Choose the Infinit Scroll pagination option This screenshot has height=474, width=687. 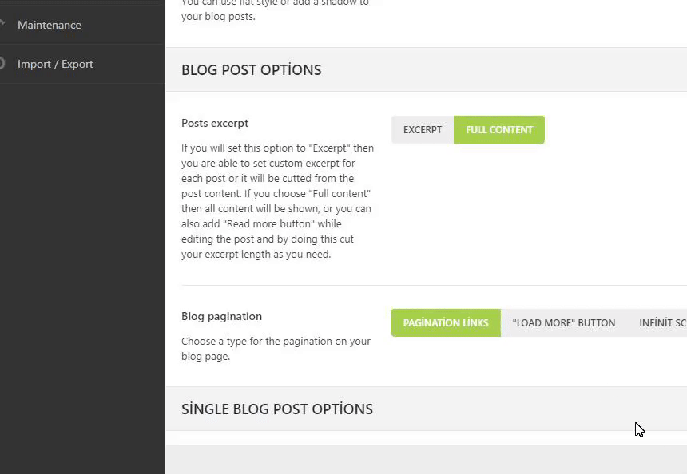point(662,323)
